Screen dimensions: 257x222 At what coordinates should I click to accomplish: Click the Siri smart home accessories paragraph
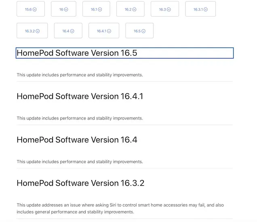pyautogui.click(x=120, y=208)
